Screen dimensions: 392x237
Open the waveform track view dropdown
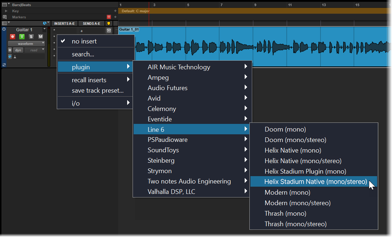click(27, 43)
